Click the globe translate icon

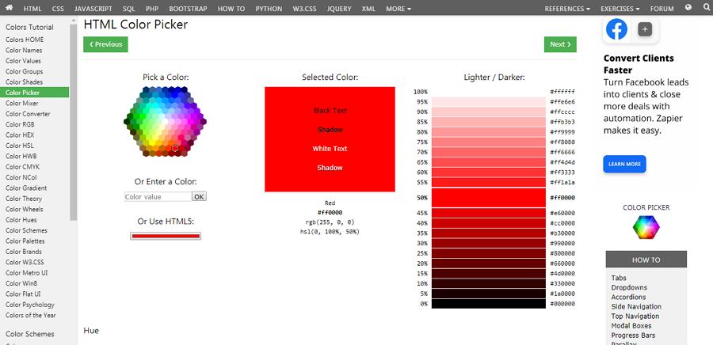coord(688,7)
